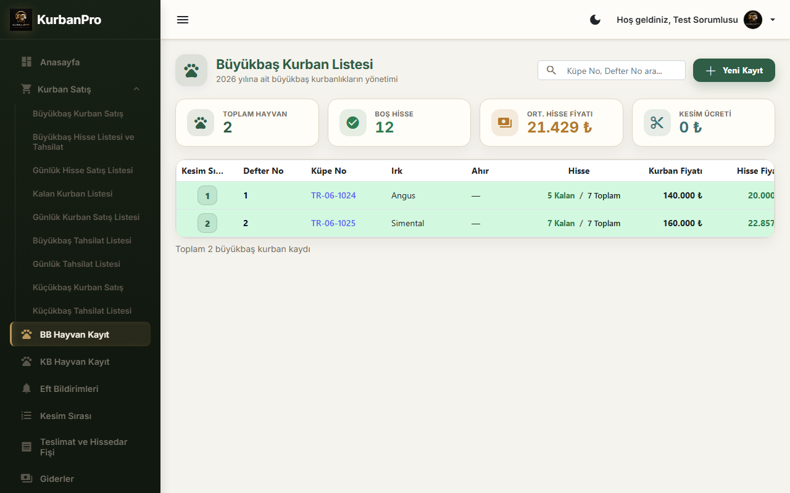Open Kalan Kurban Listesi menu item
790x493 pixels.
tap(72, 194)
